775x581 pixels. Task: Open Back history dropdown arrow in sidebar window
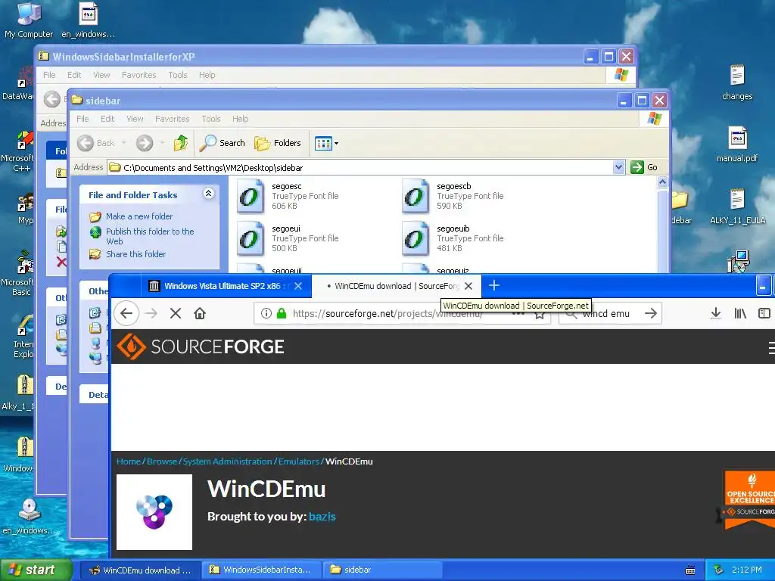click(x=123, y=143)
